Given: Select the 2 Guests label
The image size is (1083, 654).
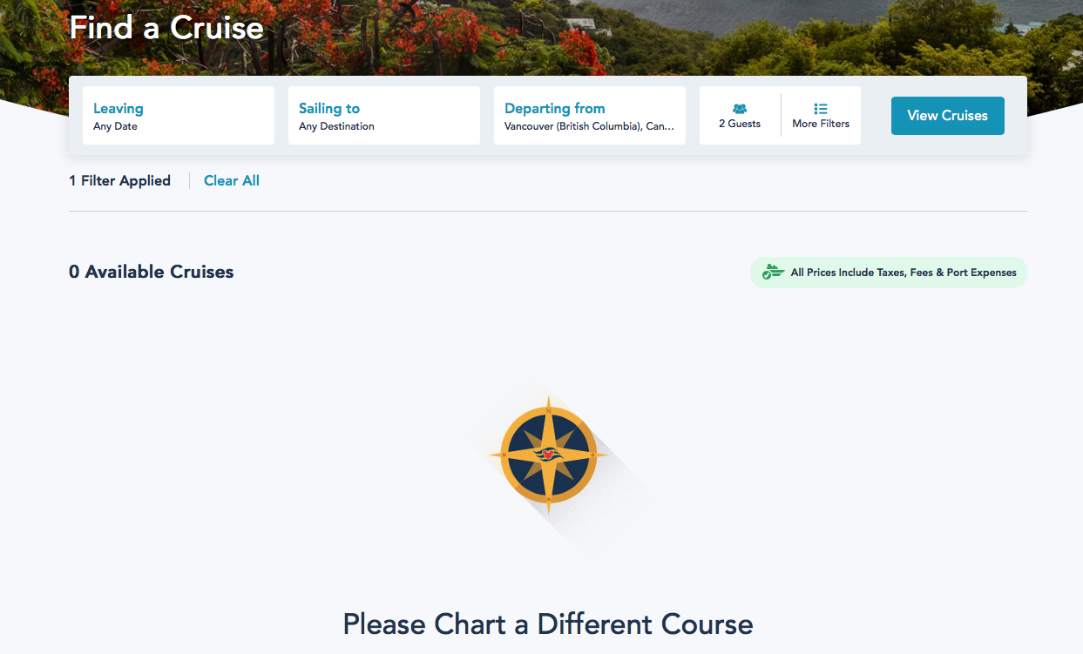Looking at the screenshot, I should click(740, 125).
